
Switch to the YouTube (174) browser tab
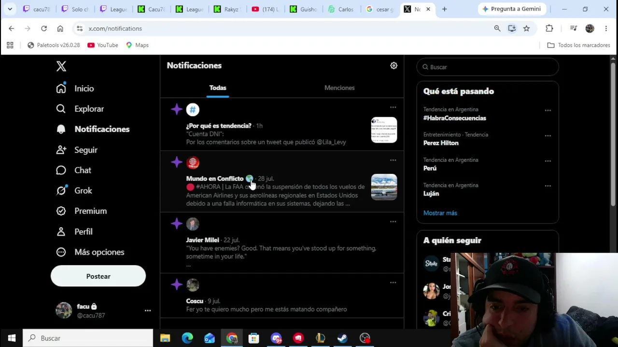266,9
